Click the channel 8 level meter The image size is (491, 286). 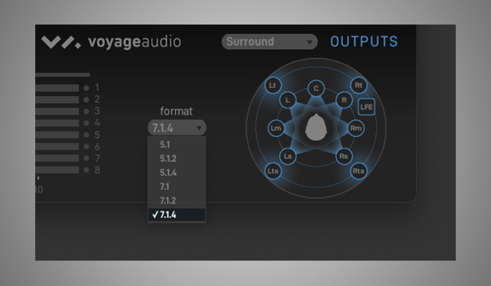[x=57, y=170]
